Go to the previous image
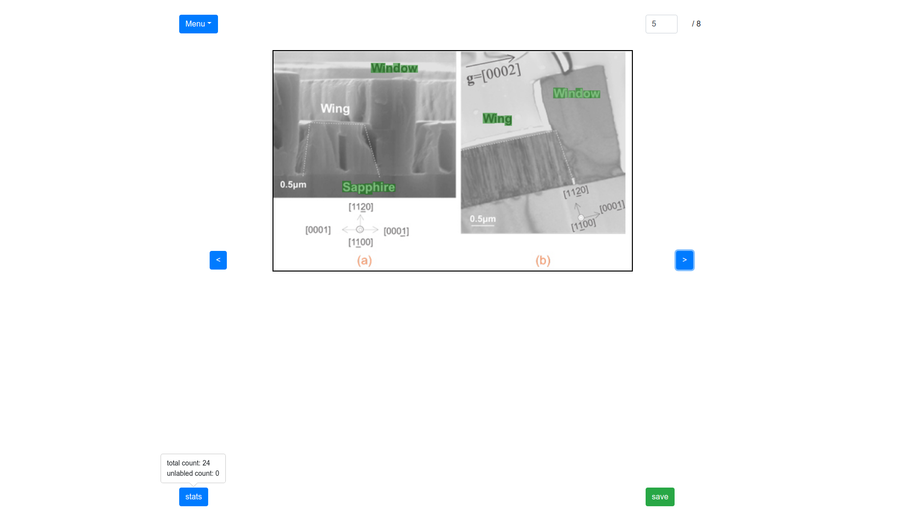897x519 pixels. [218, 260]
